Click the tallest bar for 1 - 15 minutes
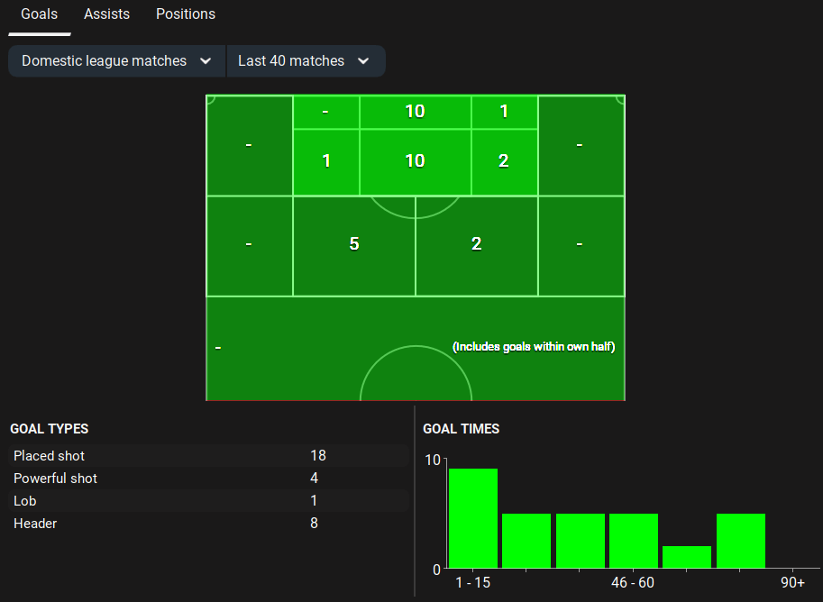823x602 pixels. [x=473, y=519]
